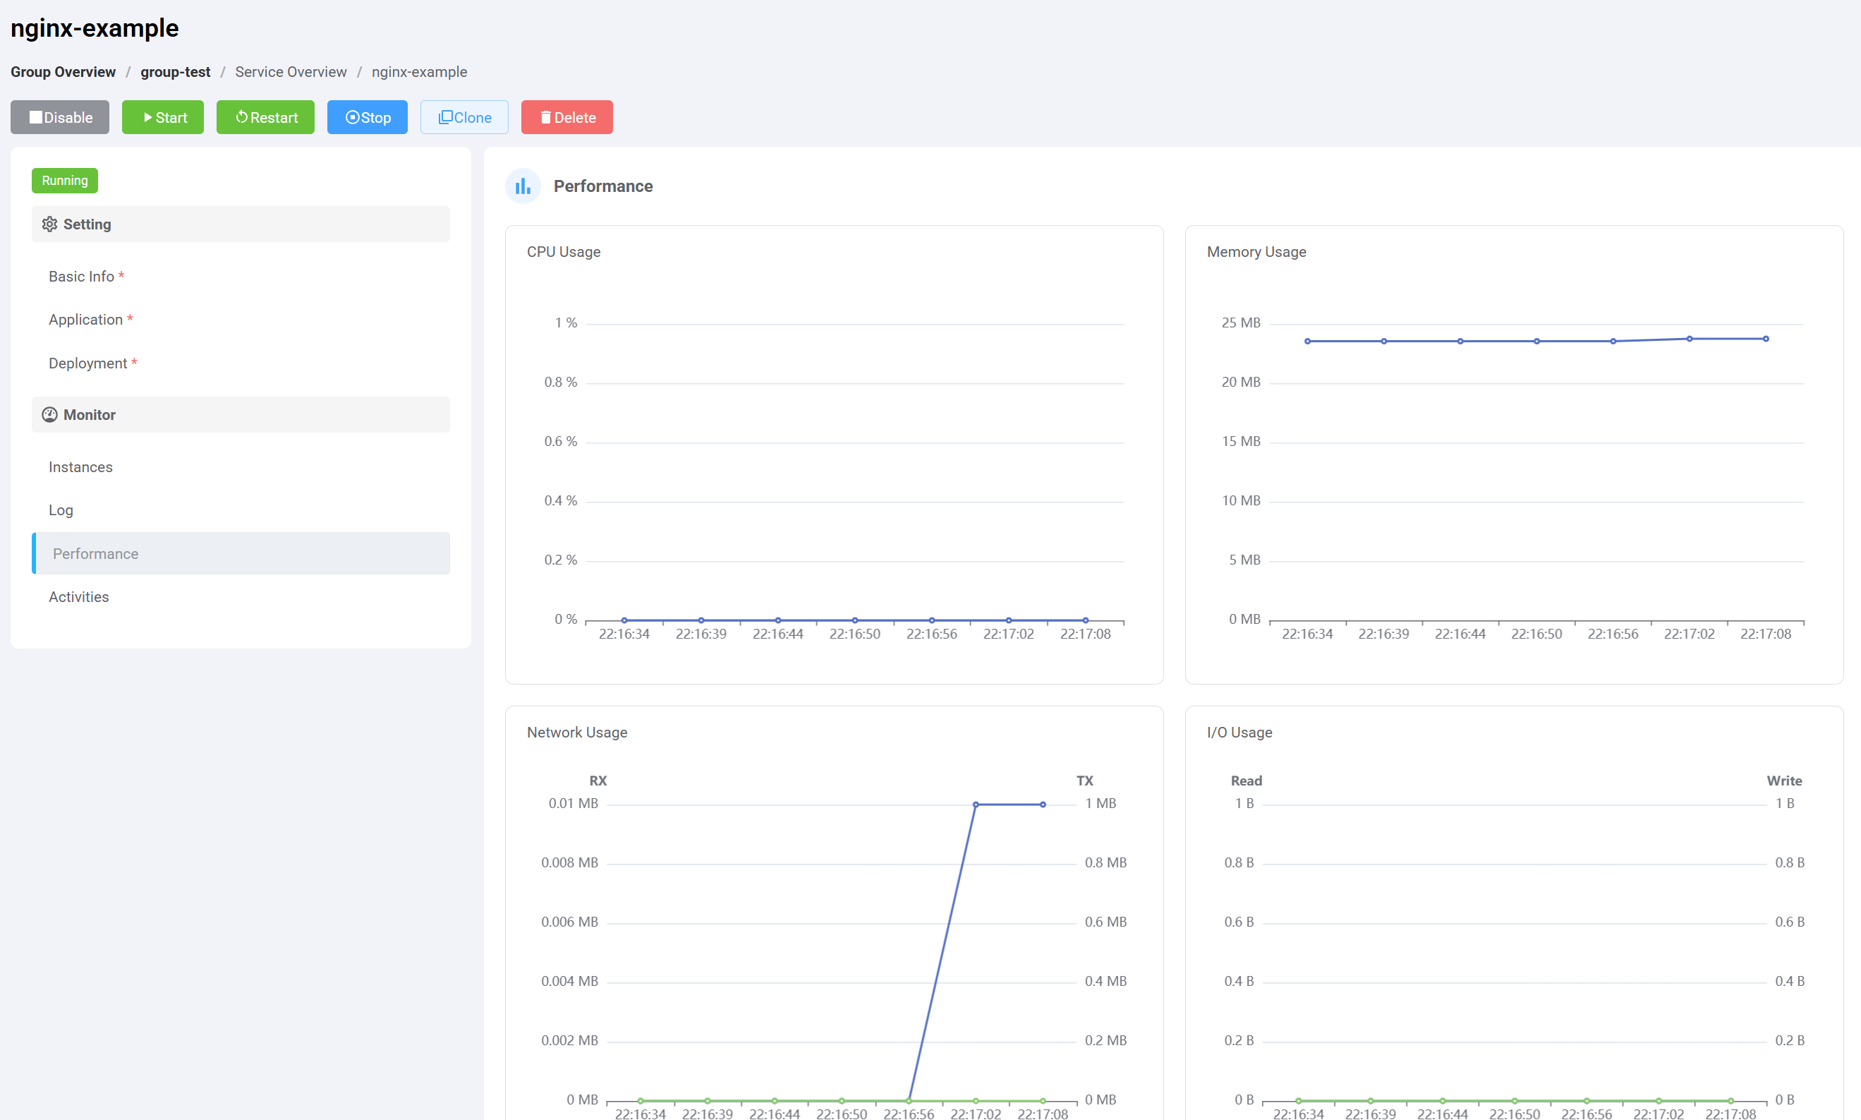Click the Network Usage chart title

tap(577, 732)
